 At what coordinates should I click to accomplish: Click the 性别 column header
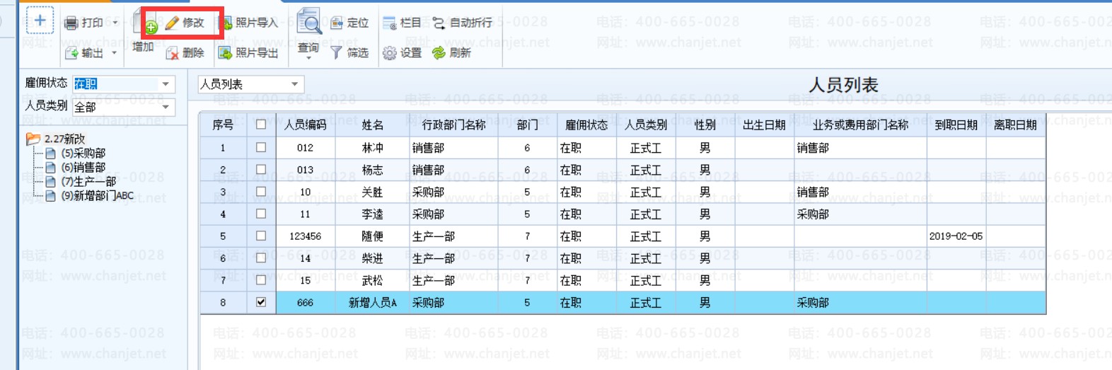[705, 125]
